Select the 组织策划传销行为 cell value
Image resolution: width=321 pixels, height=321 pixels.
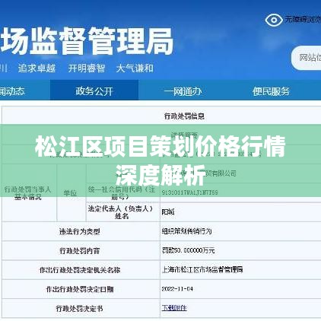186,231
